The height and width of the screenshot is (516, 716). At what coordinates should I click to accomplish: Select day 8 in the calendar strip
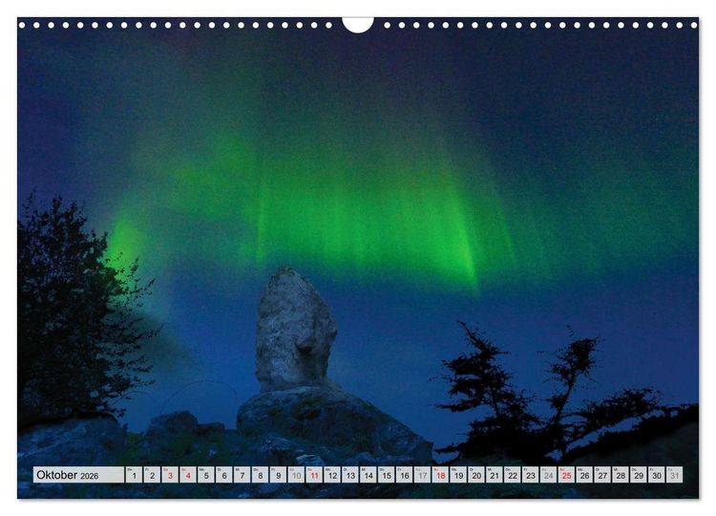[x=261, y=474]
